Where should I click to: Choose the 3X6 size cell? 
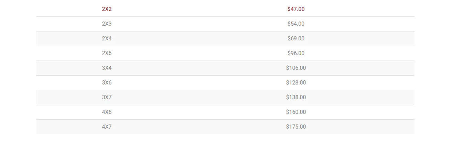pos(107,83)
